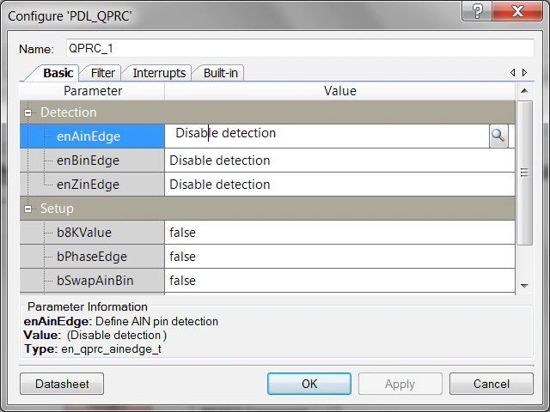Open the Built-in tab
Image resolution: width=550 pixels, height=412 pixels.
(x=220, y=73)
